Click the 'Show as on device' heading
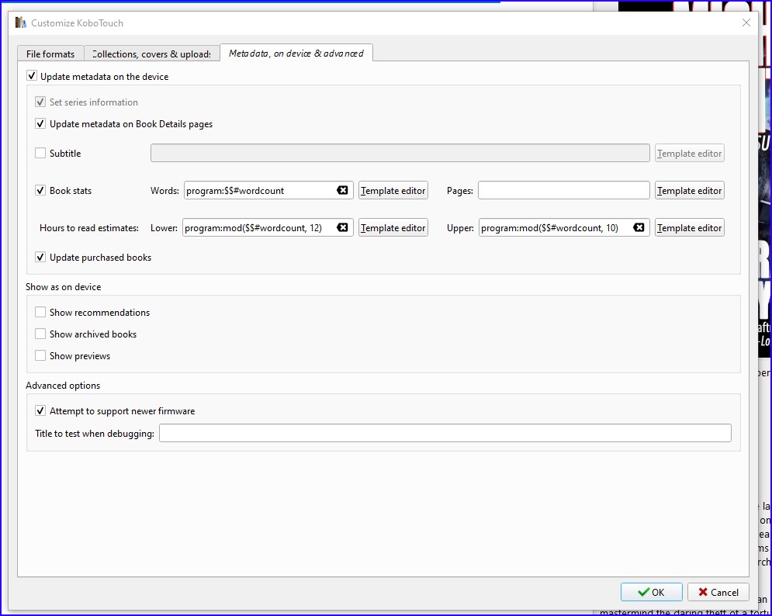 point(64,286)
